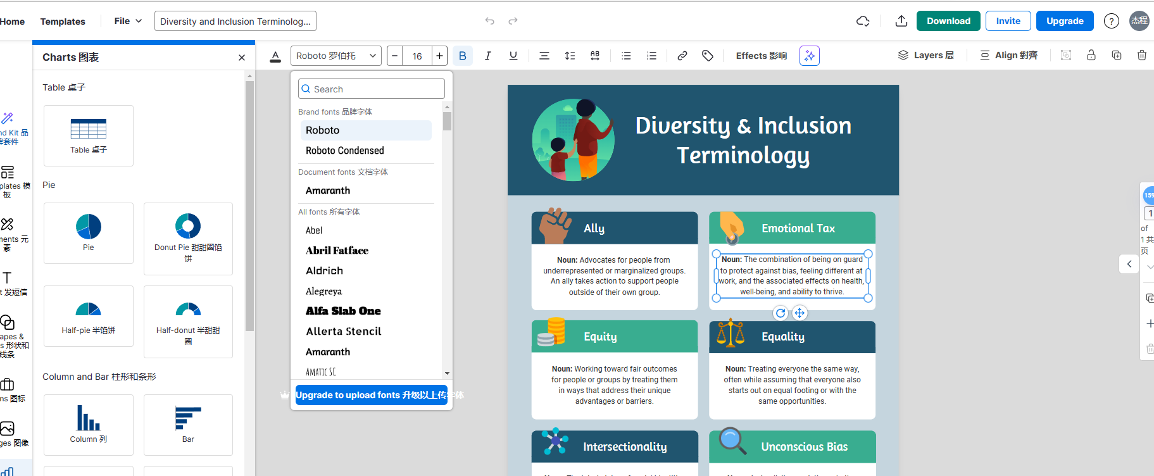
Task: Insert a Table chart
Action: [89, 135]
